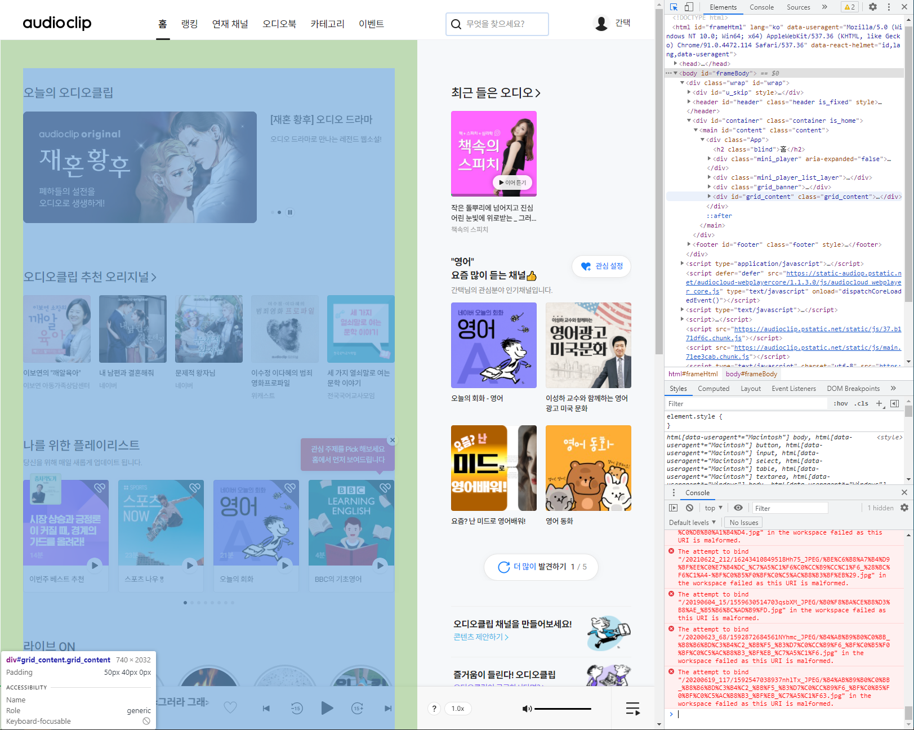914x730 pixels.
Task: Switch to top DevTools Console tab
Action: point(761,7)
